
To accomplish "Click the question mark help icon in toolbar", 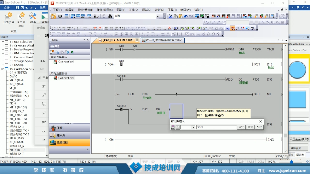I will 104,17.
